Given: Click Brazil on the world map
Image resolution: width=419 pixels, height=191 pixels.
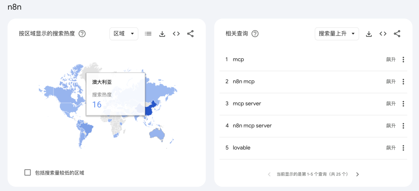Looking at the screenshot, I should [x=87, y=128].
